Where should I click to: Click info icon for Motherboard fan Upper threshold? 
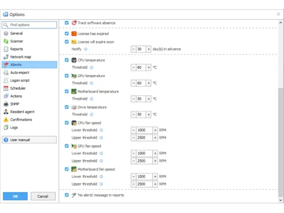[101, 184]
